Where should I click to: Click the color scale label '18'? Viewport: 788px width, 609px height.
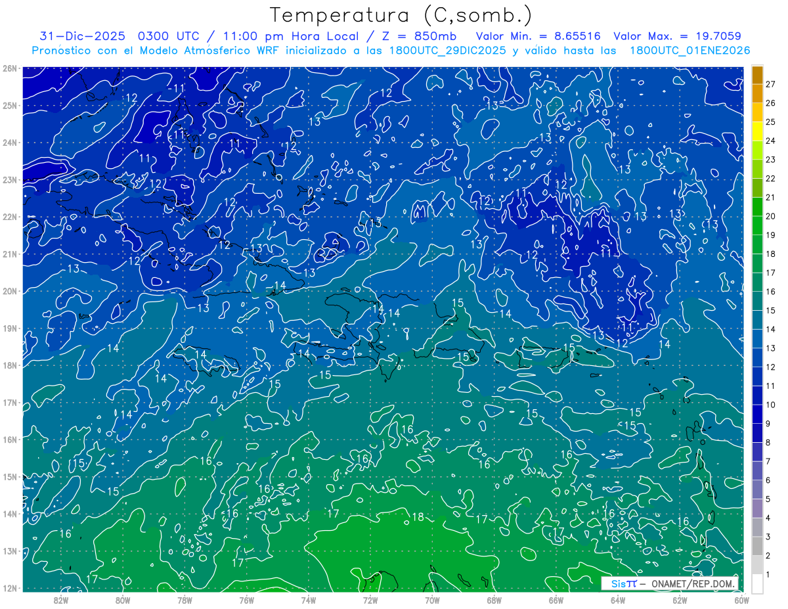(x=771, y=254)
